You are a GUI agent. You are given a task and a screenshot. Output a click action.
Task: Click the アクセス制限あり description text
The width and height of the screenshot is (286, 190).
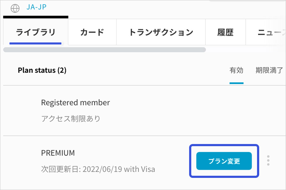[71, 119]
